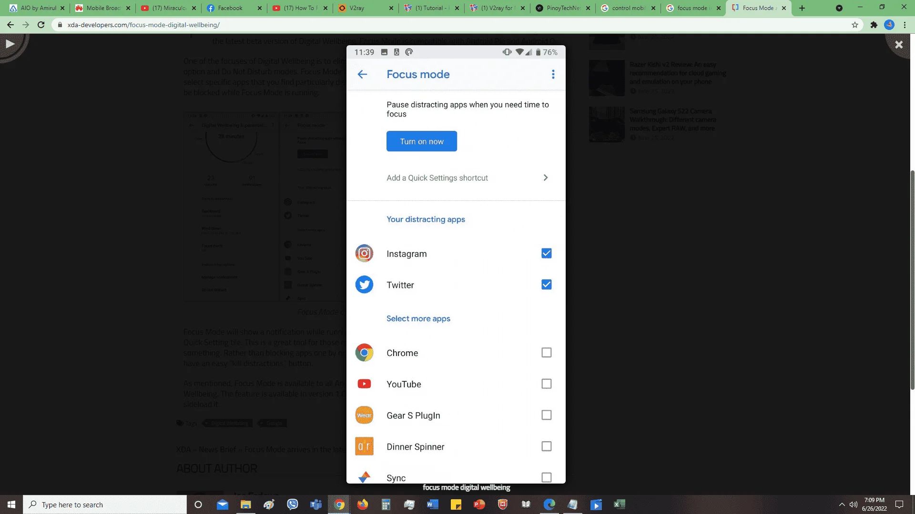Open Sticky Notes from taskbar
The height and width of the screenshot is (514, 915).
[456, 504]
